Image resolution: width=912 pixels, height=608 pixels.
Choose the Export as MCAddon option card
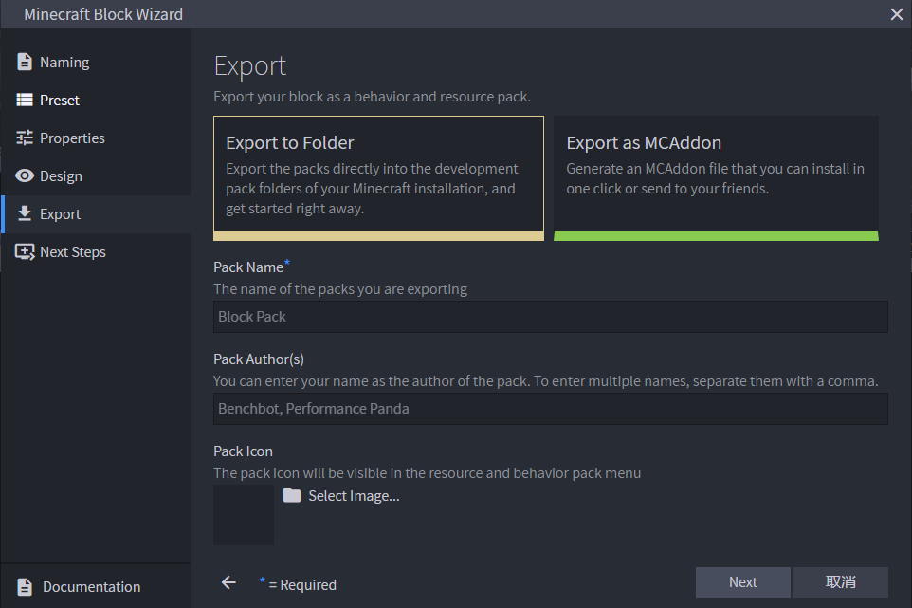716,178
